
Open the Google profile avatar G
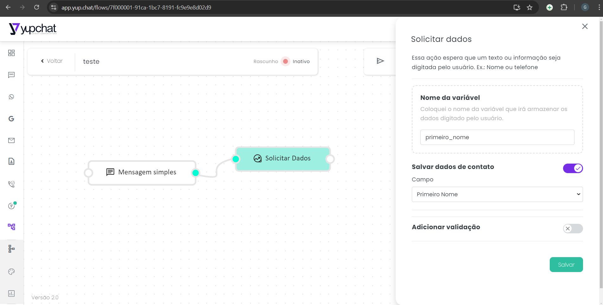click(x=585, y=7)
